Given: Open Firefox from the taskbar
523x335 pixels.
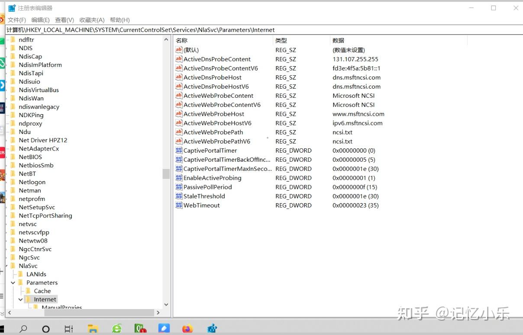Looking at the screenshot, I should pyautogui.click(x=187, y=329).
